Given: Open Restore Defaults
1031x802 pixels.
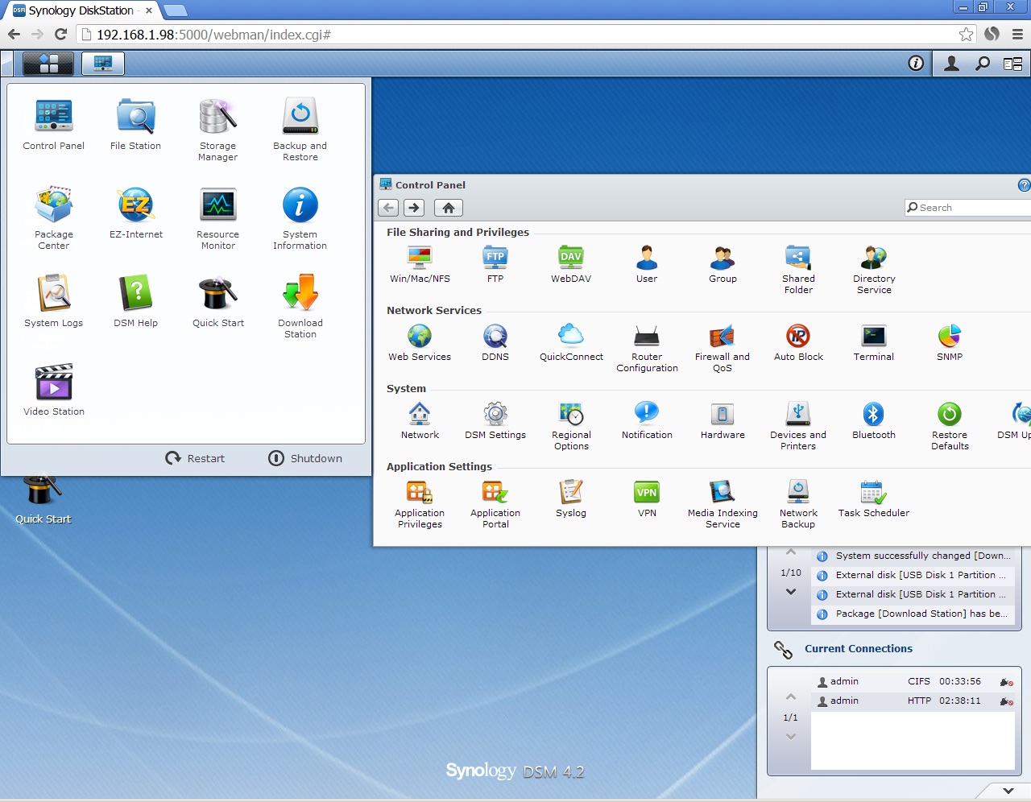Looking at the screenshot, I should [950, 427].
